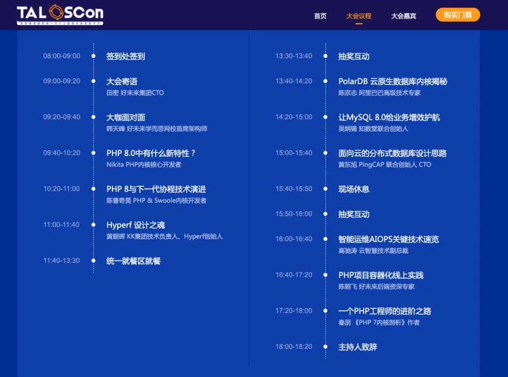Open Hyperf 设计之魂 session
The height and width of the screenshot is (377, 508).
pyautogui.click(x=136, y=225)
